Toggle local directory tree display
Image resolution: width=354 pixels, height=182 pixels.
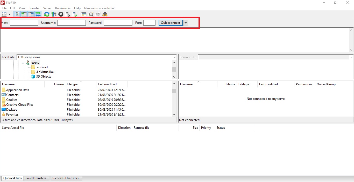click(24, 14)
